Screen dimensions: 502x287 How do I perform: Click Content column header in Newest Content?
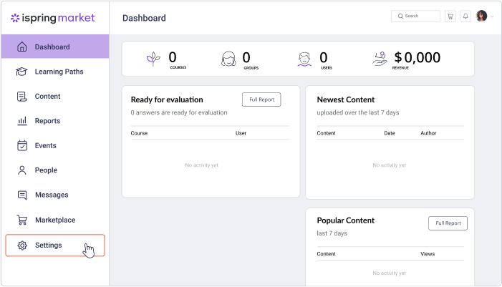point(326,133)
